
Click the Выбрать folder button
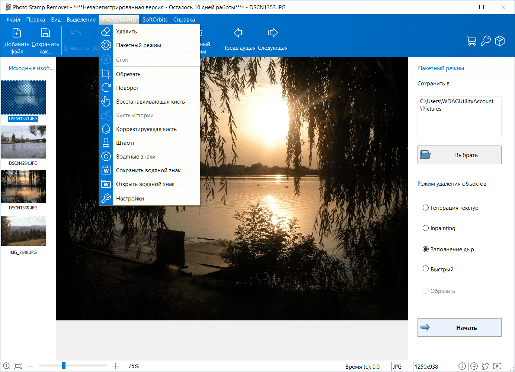459,155
